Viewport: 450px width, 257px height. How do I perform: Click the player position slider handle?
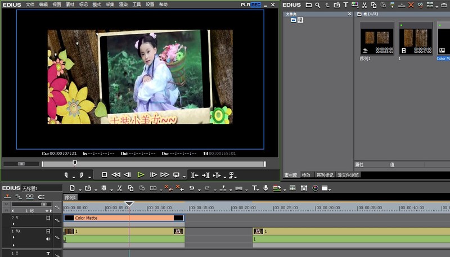click(74, 164)
